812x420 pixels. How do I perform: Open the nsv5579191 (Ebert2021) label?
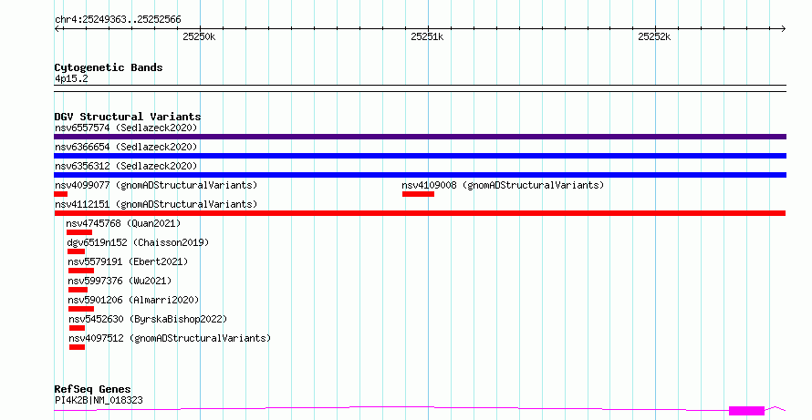pos(128,261)
